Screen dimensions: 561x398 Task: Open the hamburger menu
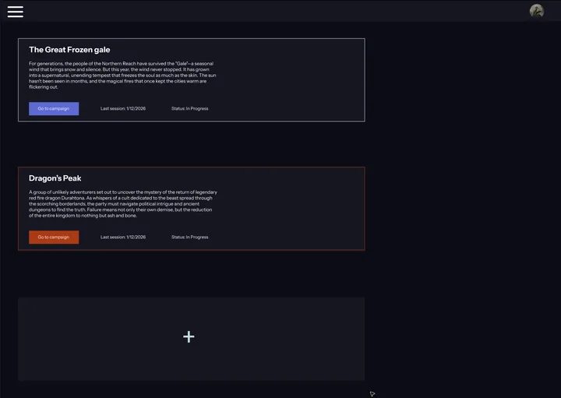pos(16,11)
